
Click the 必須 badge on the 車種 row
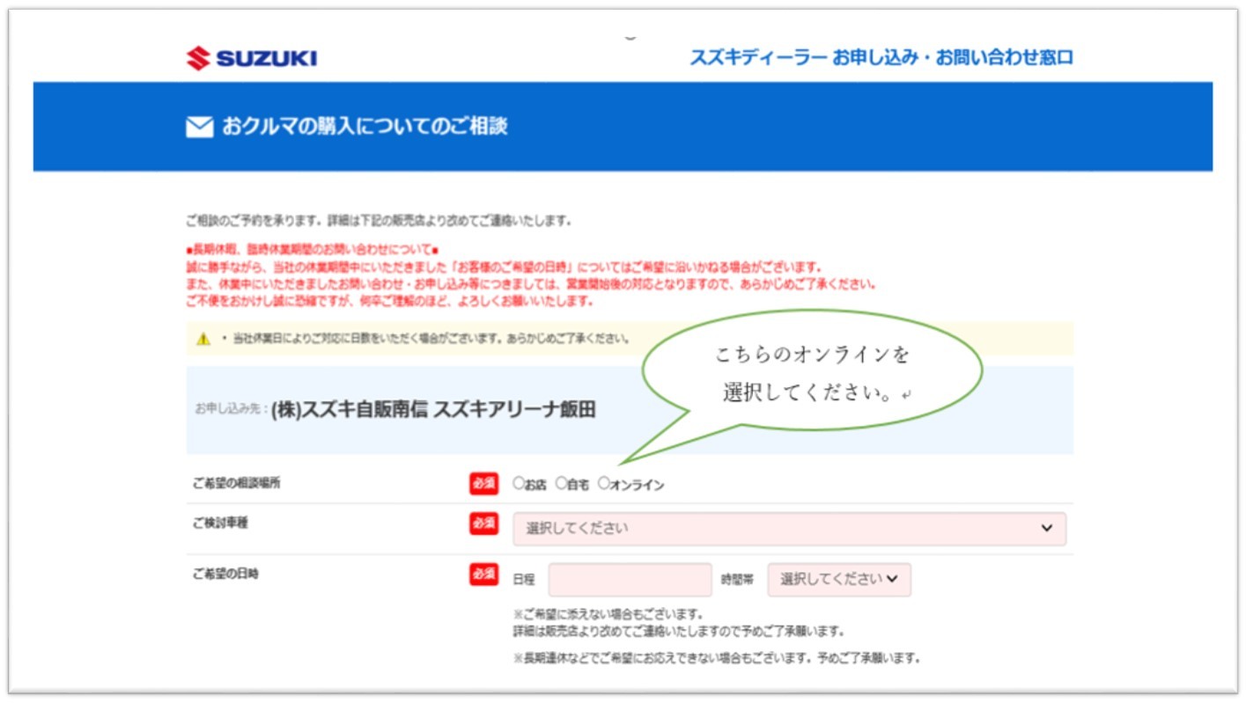[x=483, y=523]
